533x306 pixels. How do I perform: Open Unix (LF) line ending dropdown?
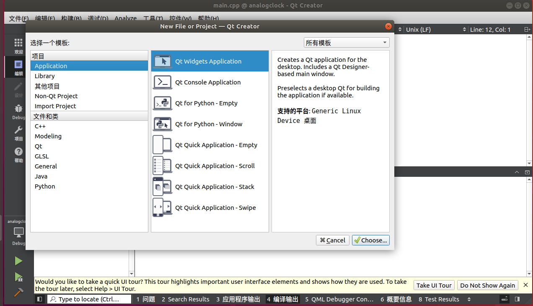point(435,30)
